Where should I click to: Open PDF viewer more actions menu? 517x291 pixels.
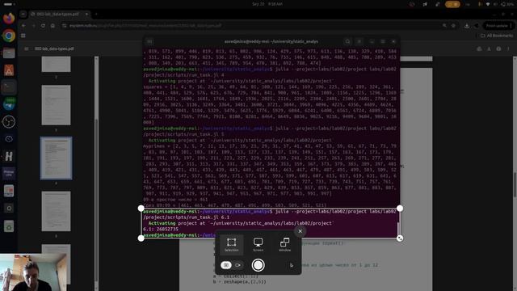click(508, 48)
